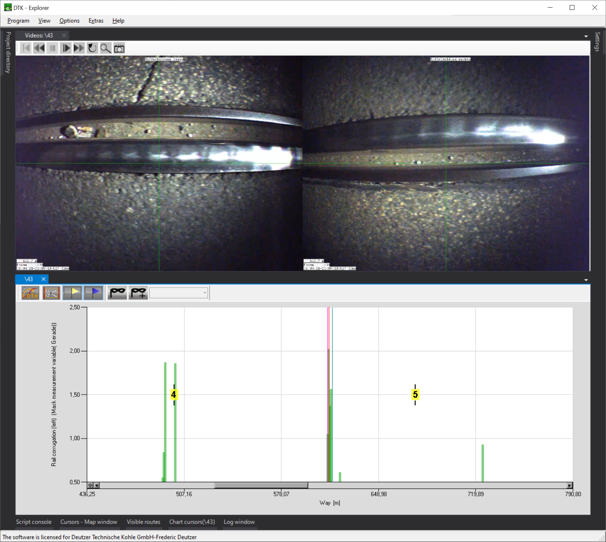606x542 pixels.
Task: Click the add mask plus icon
Action: (x=138, y=293)
